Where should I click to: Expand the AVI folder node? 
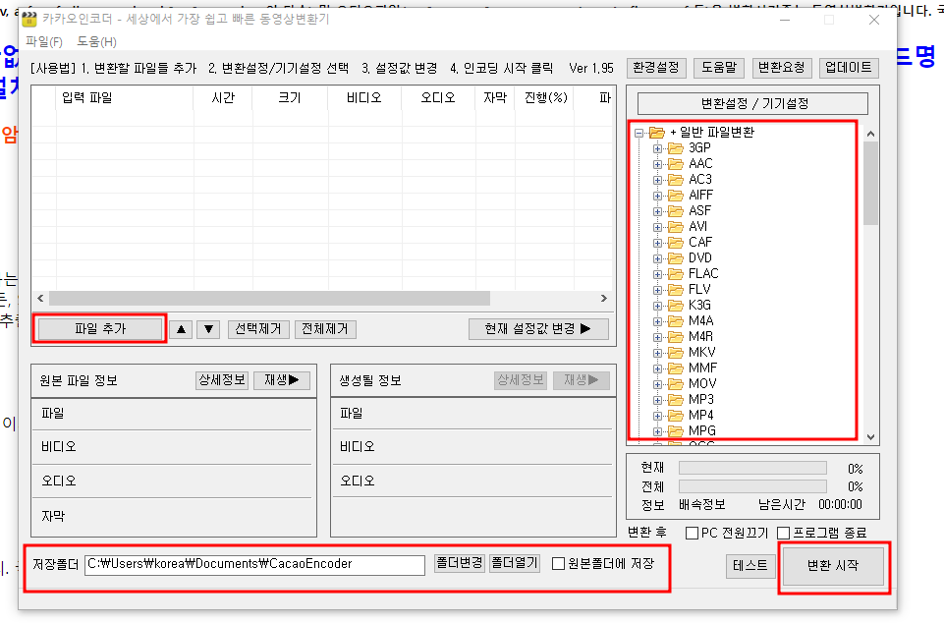[x=657, y=227]
